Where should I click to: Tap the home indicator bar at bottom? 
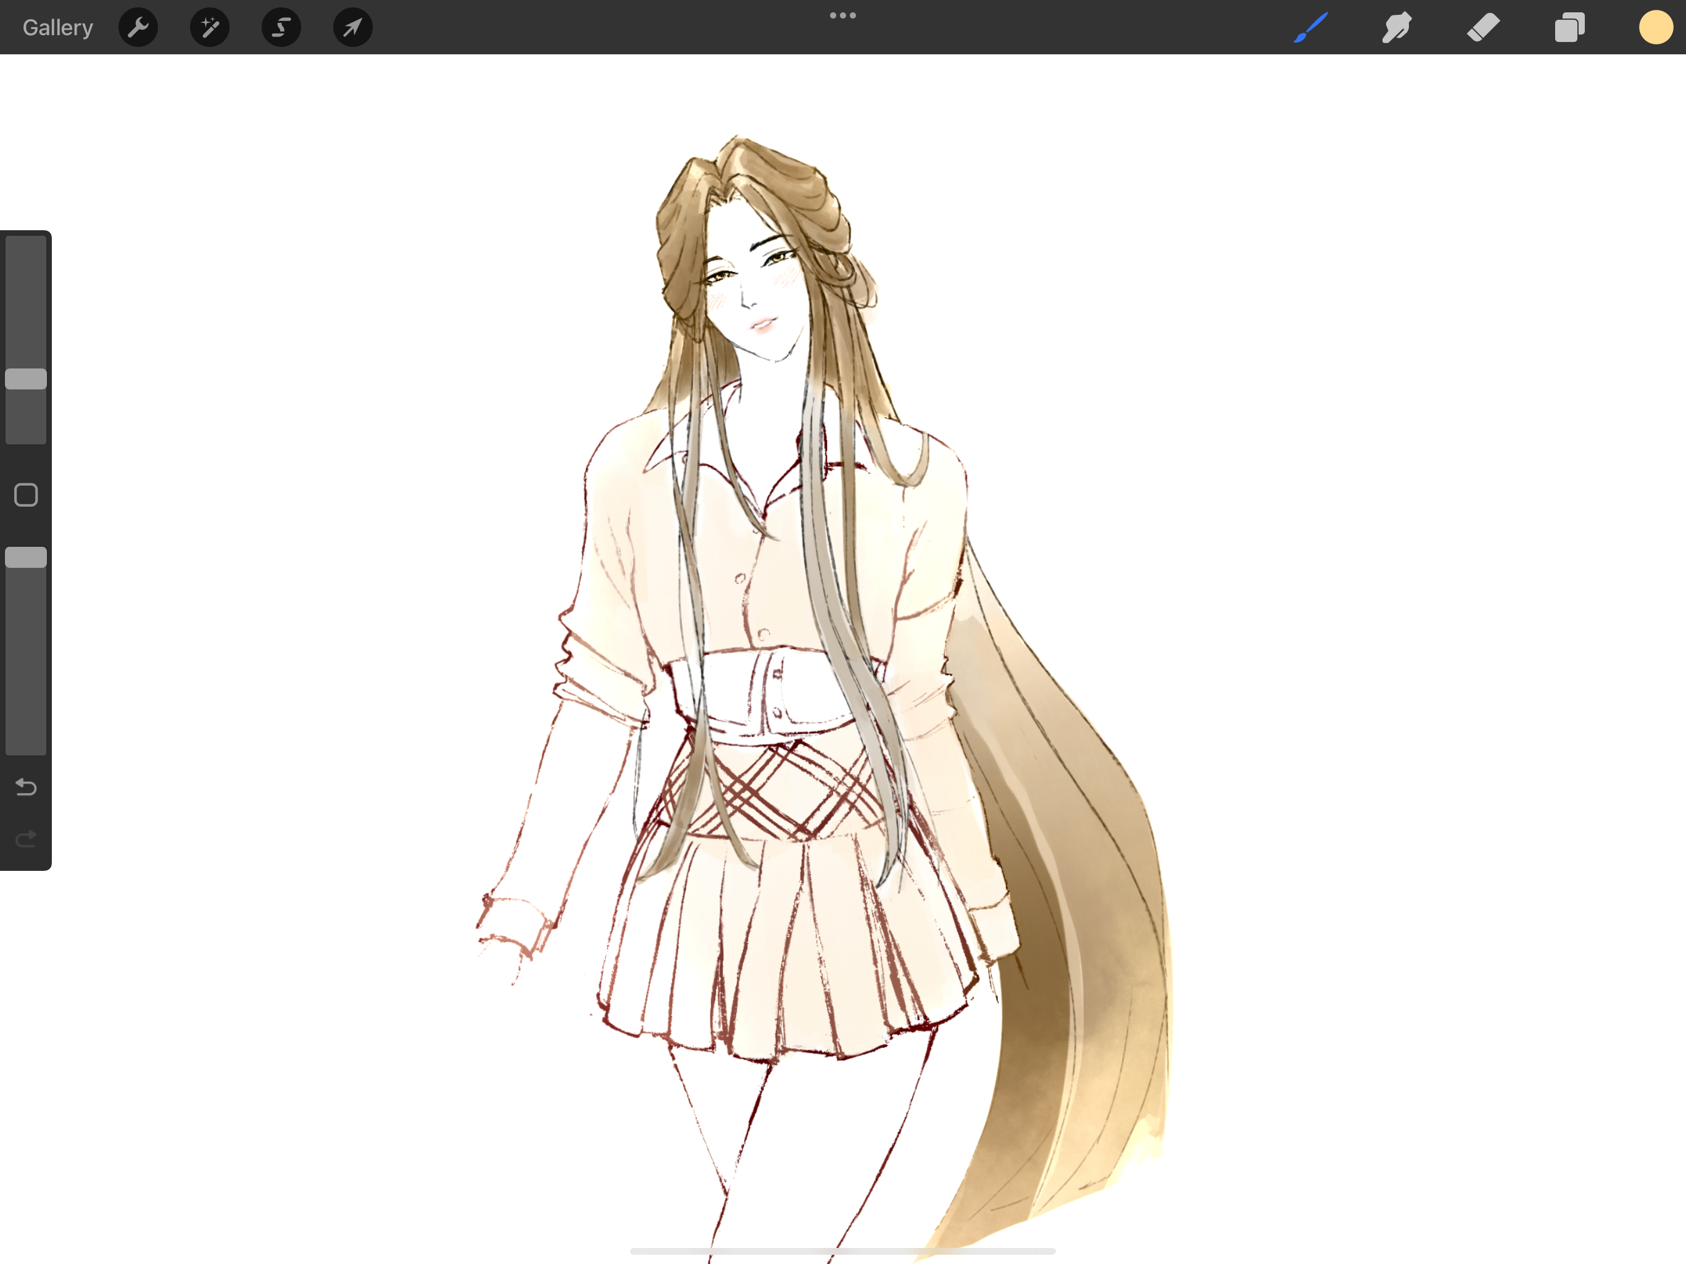(843, 1251)
